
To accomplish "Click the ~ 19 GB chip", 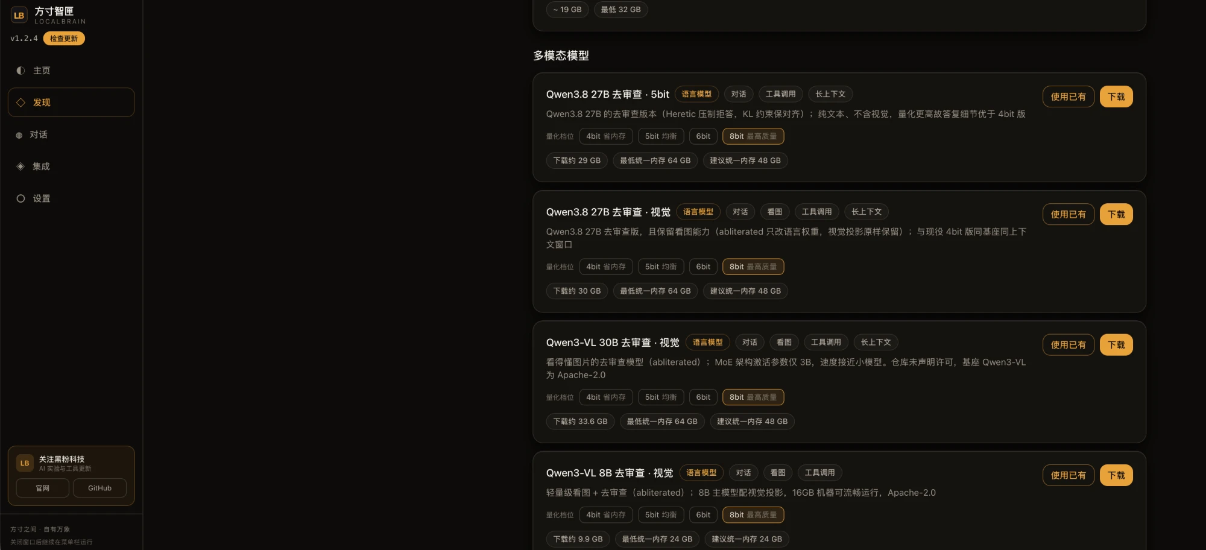I will click(567, 10).
